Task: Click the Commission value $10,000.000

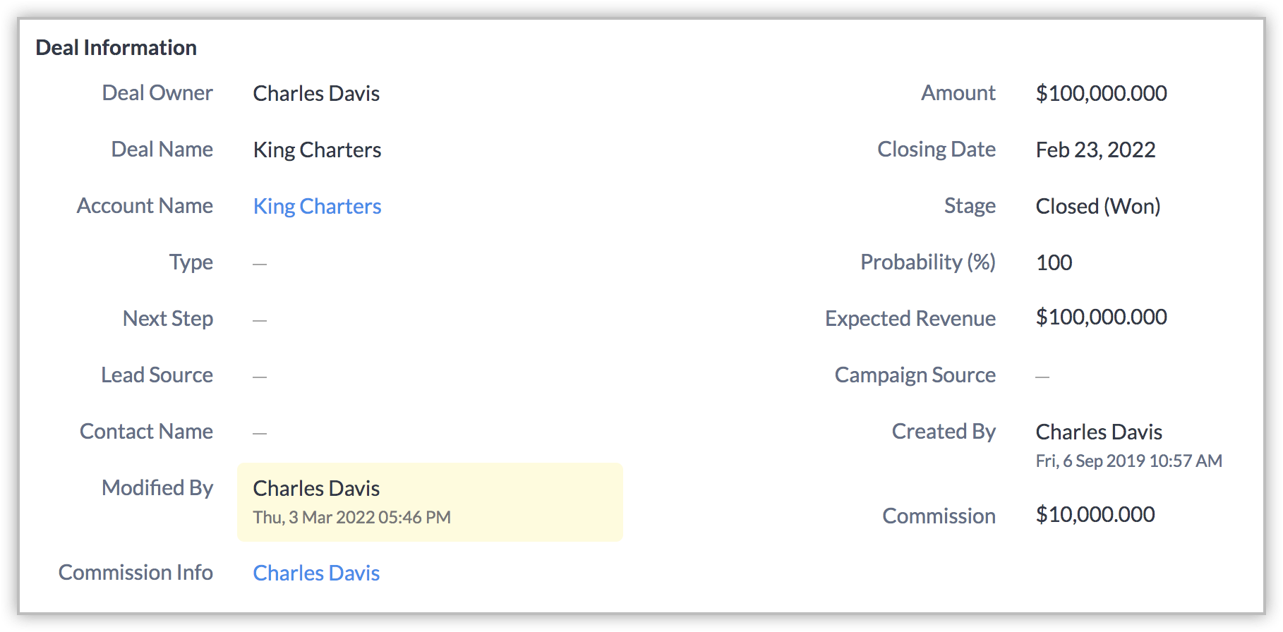Action: point(1095,514)
